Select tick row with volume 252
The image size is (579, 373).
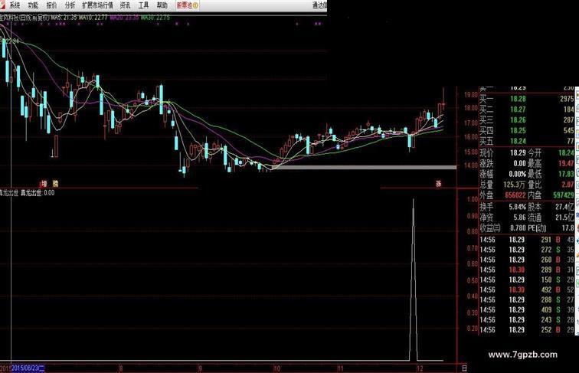[x=527, y=330]
